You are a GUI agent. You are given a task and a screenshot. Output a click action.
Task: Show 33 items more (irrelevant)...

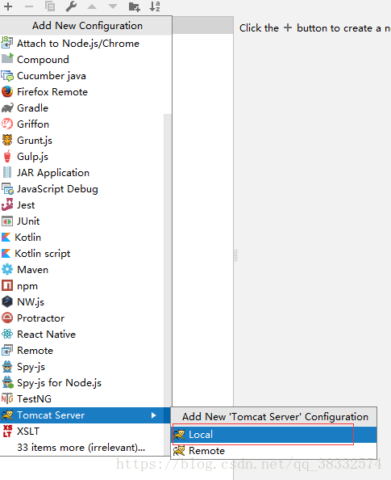pos(82,447)
